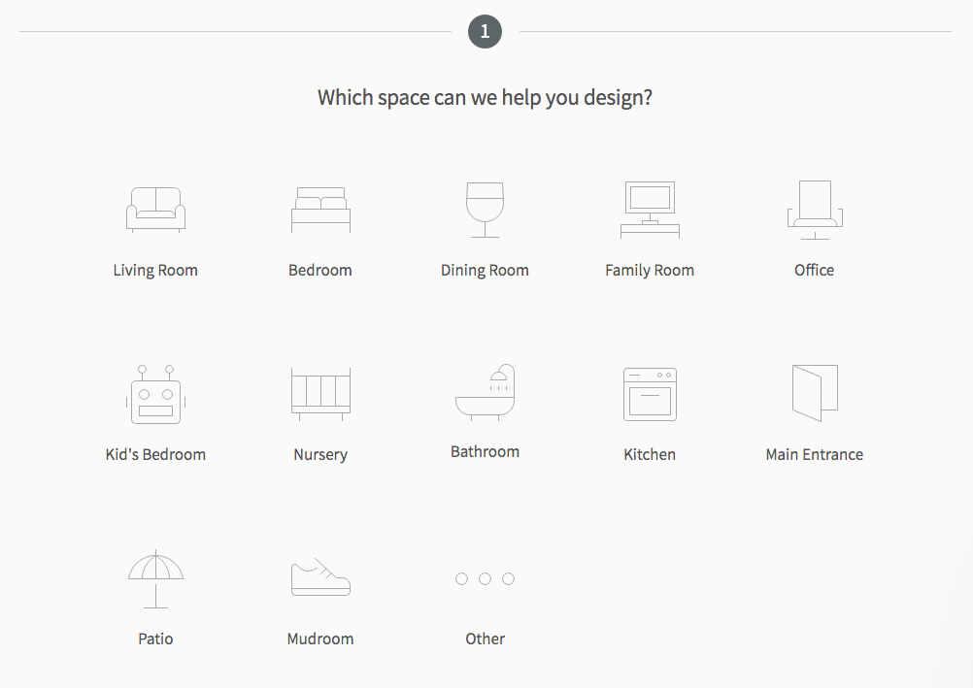Select the Living Room sofa icon
Screen dimensions: 973x688
pyautogui.click(x=155, y=210)
